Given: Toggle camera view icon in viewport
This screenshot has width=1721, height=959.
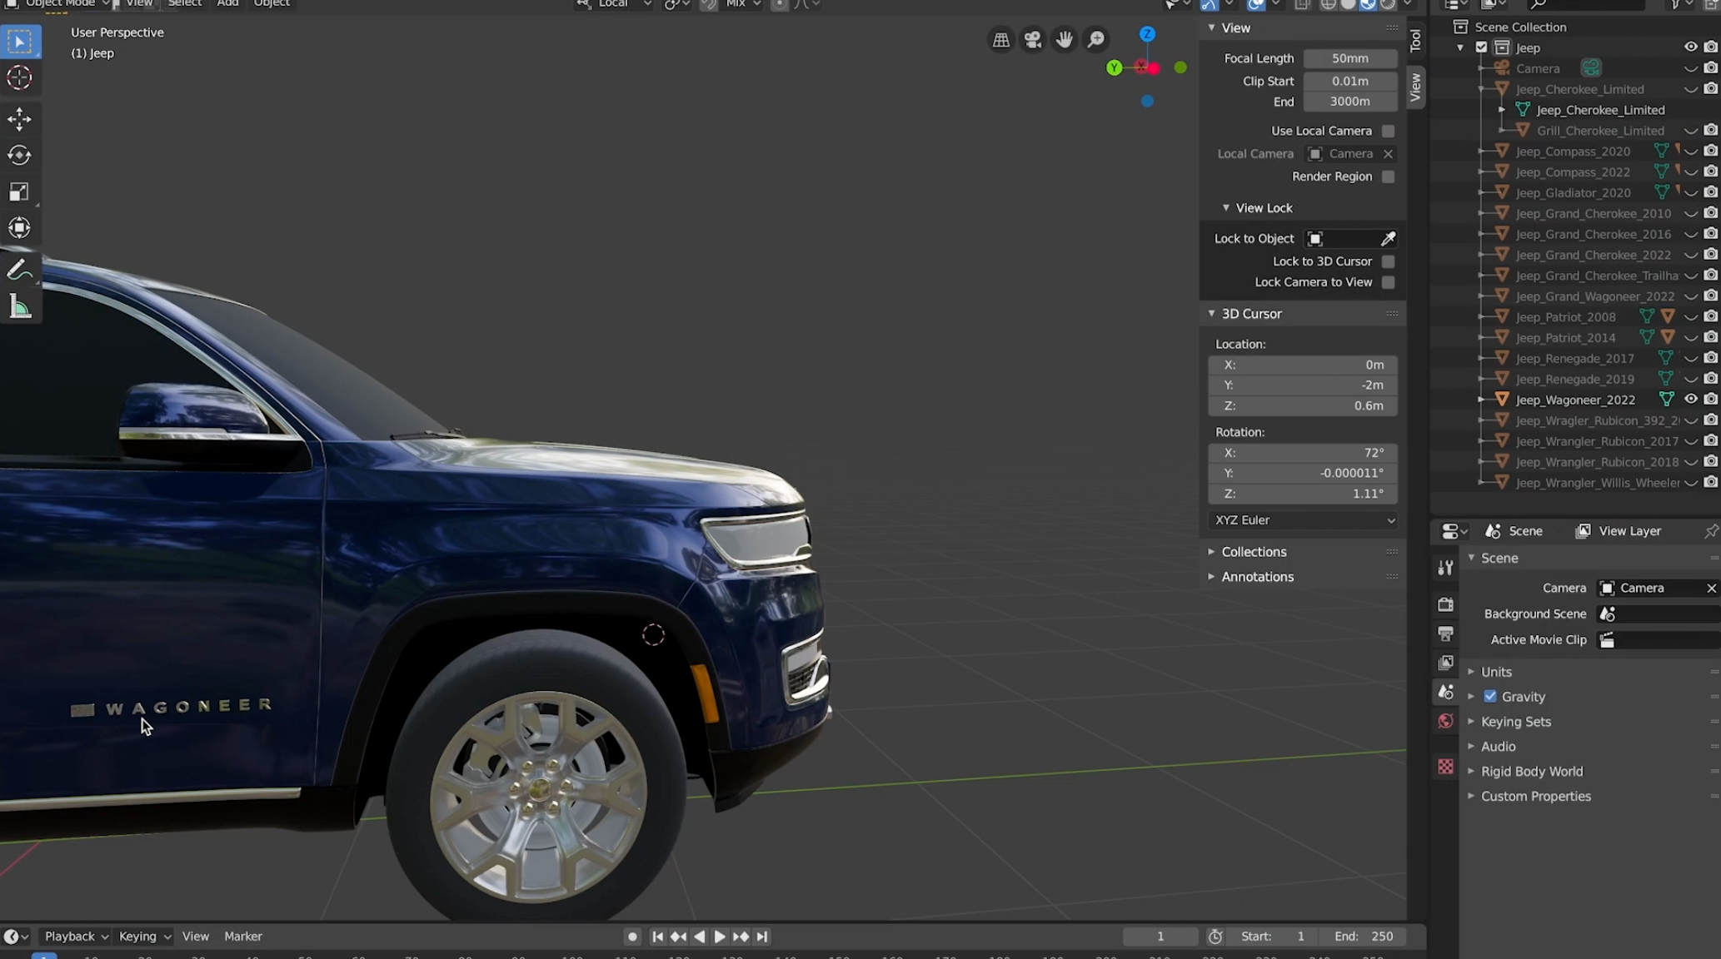Looking at the screenshot, I should 1033,40.
